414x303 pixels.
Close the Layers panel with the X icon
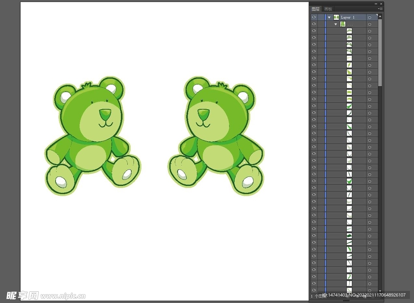pos(381,4)
